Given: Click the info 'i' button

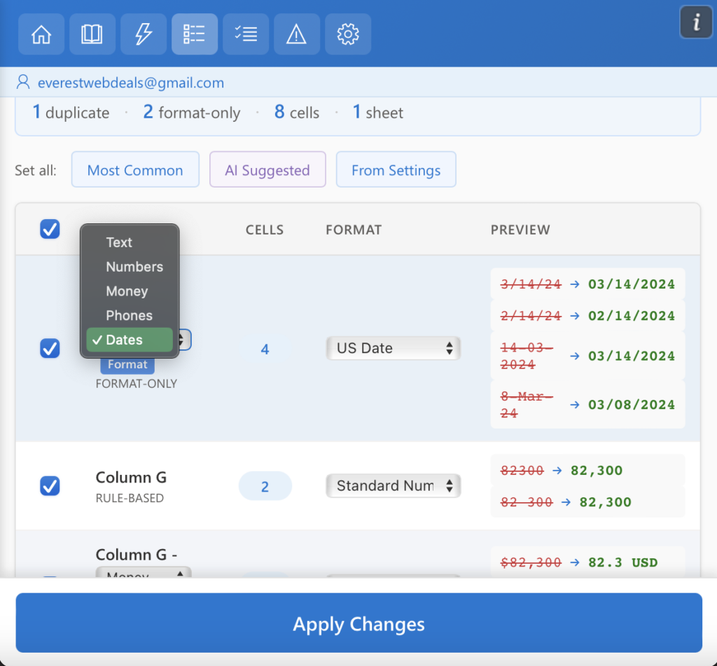Looking at the screenshot, I should click(x=696, y=23).
